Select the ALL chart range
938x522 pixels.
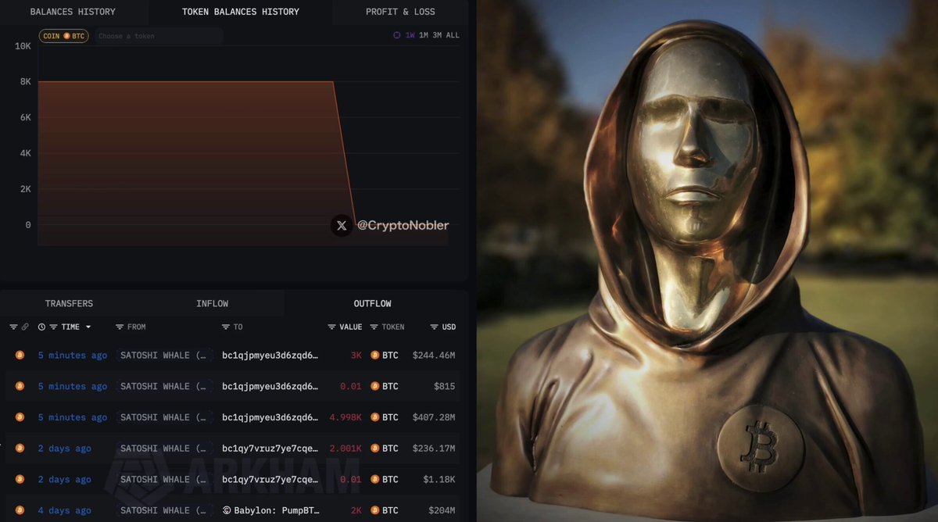click(x=453, y=35)
